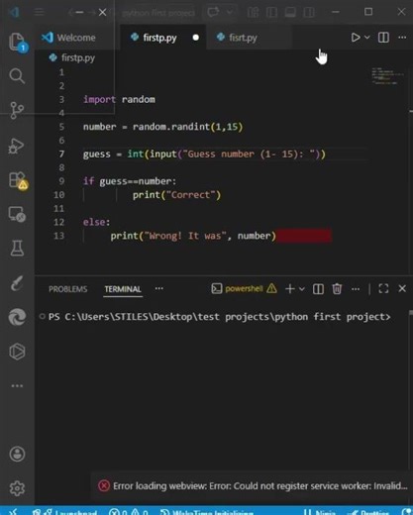This screenshot has width=413, height=515.
Task: Open the Remote Explorer view
Action: coord(17,215)
